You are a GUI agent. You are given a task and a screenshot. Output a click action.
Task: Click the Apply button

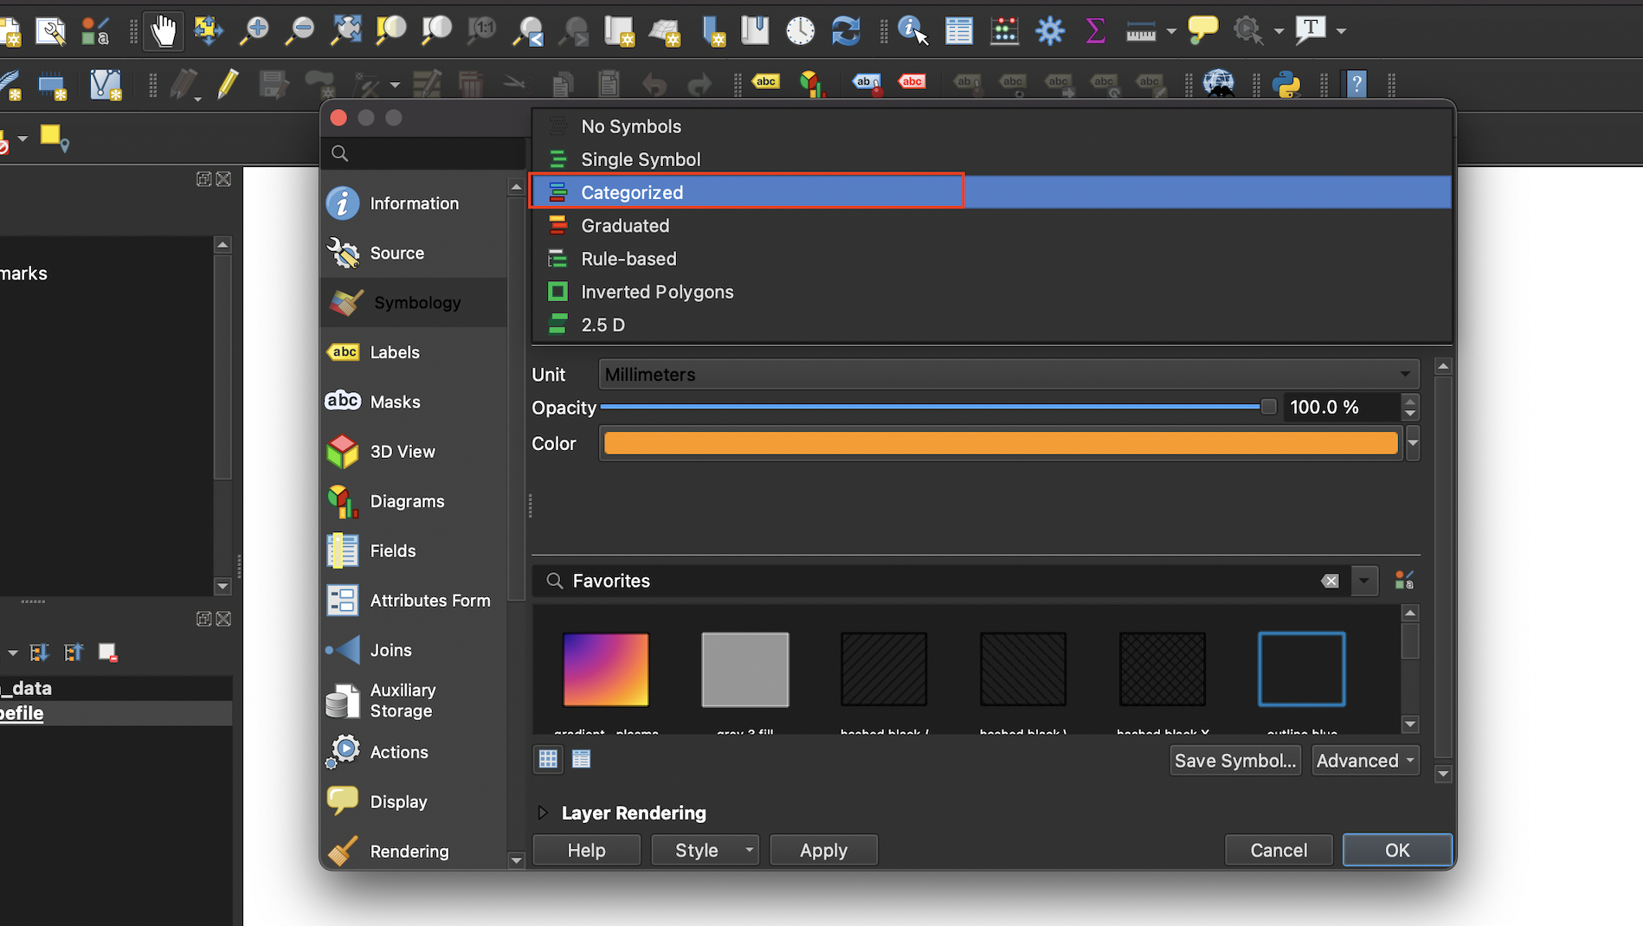click(823, 849)
